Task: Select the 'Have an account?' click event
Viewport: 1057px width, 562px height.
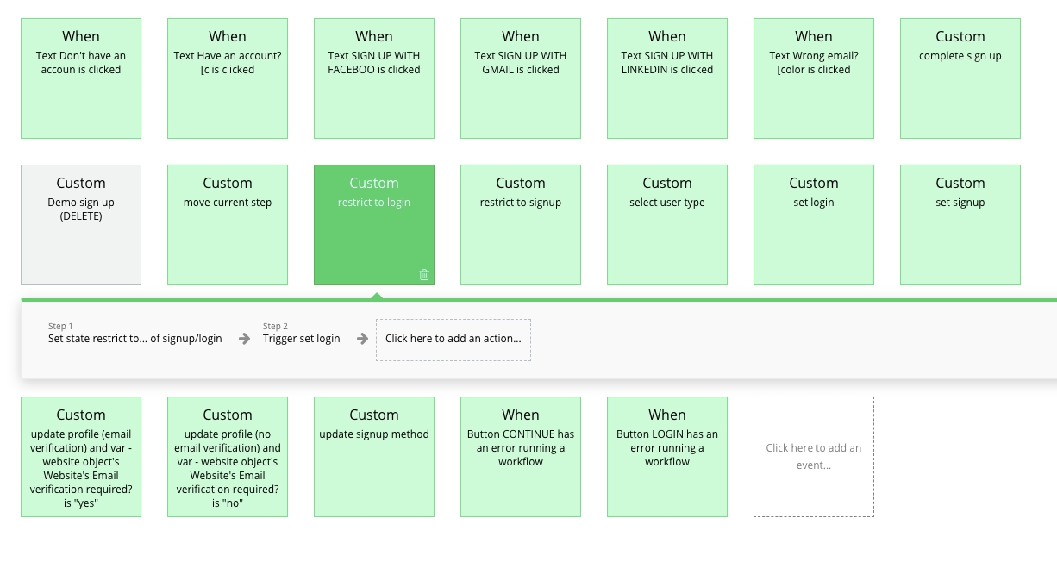Action: 228,78
